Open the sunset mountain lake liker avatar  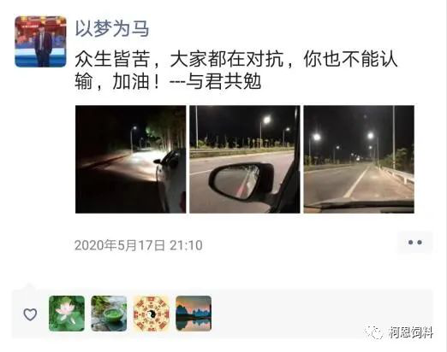pyautogui.click(x=194, y=314)
